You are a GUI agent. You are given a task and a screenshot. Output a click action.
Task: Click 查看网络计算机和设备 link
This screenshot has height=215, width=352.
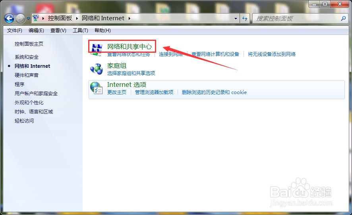pos(215,54)
